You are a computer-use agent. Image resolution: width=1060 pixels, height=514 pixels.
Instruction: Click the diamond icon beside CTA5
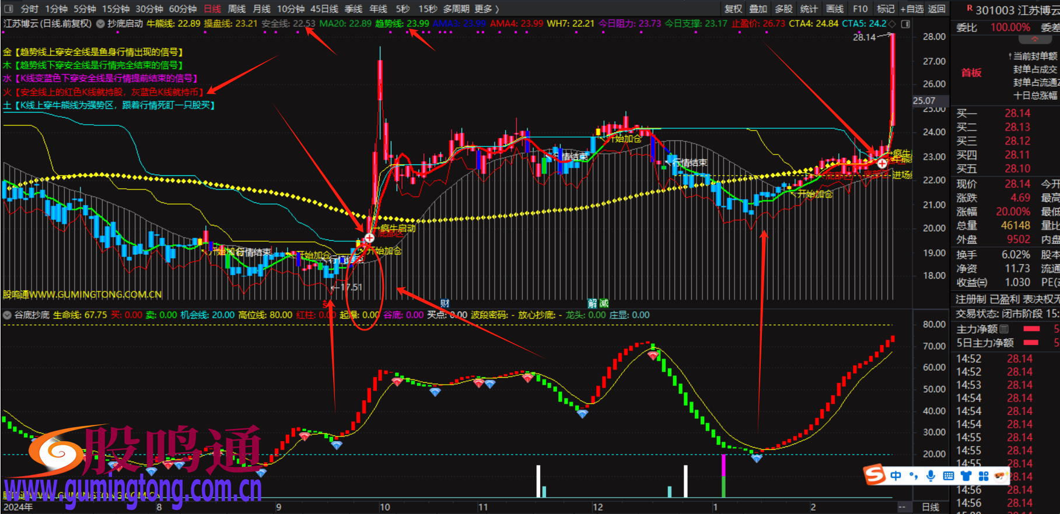pos(892,24)
